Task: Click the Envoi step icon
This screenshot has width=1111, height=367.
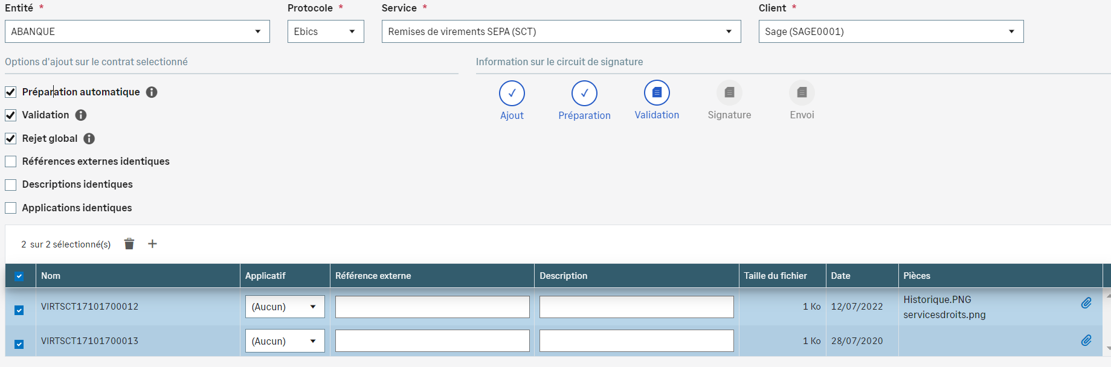Action: [802, 92]
